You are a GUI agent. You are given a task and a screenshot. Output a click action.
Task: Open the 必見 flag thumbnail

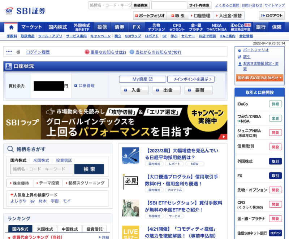click(x=131, y=182)
